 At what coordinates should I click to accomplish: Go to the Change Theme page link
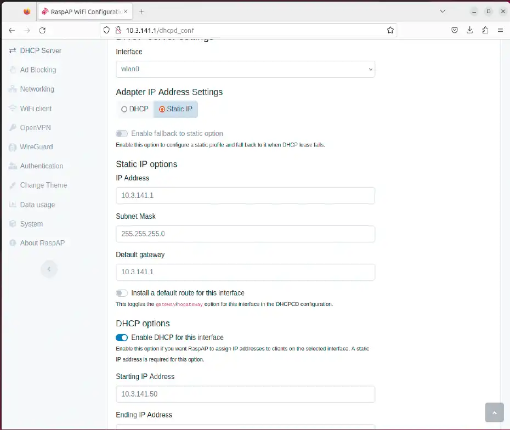(x=43, y=185)
